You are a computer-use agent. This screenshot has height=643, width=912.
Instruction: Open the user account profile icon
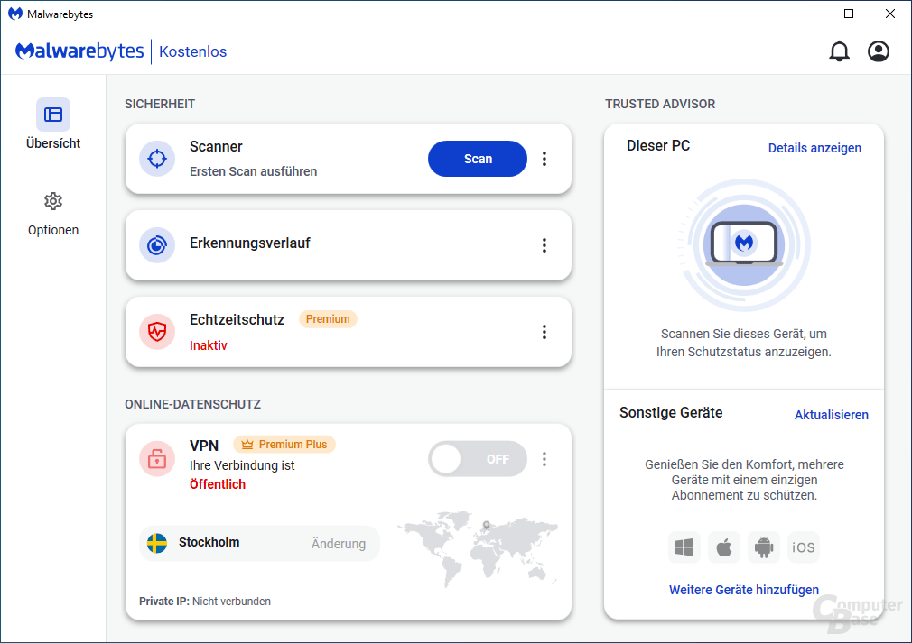coord(879,51)
